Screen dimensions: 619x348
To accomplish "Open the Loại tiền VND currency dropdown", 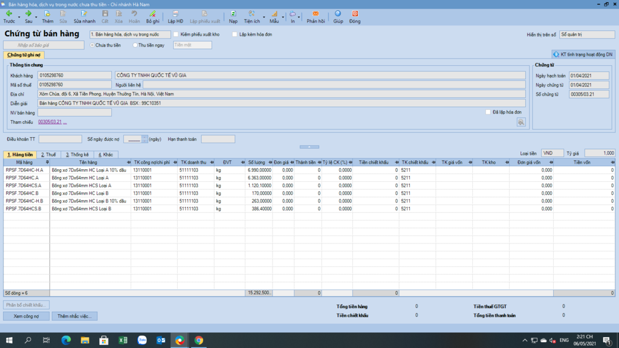I will tap(552, 153).
